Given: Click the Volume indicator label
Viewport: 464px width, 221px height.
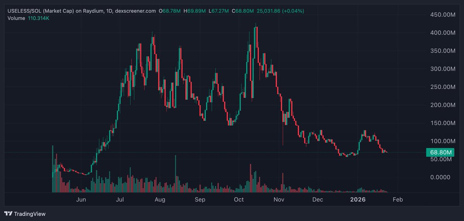Looking at the screenshot, I should point(16,18).
